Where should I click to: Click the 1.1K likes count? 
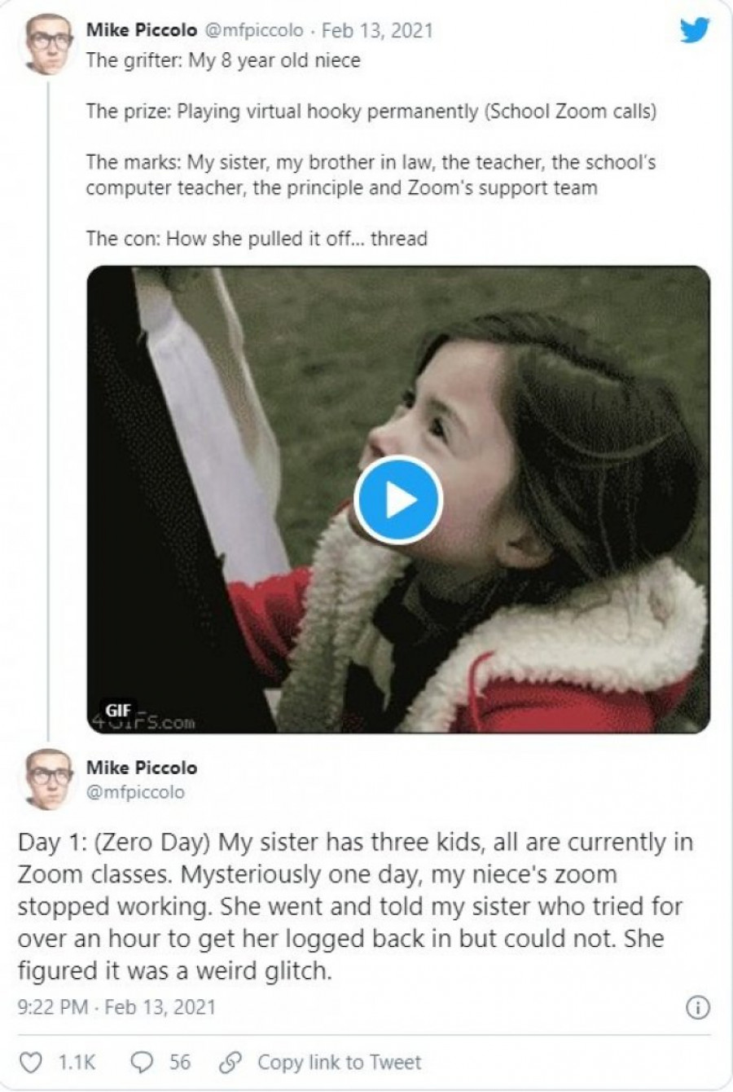[77, 1062]
